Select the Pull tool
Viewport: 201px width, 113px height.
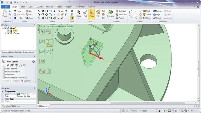pos(85,14)
